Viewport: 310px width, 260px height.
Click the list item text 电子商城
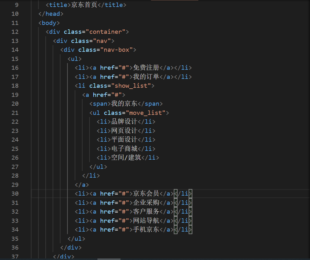[x=124, y=149]
